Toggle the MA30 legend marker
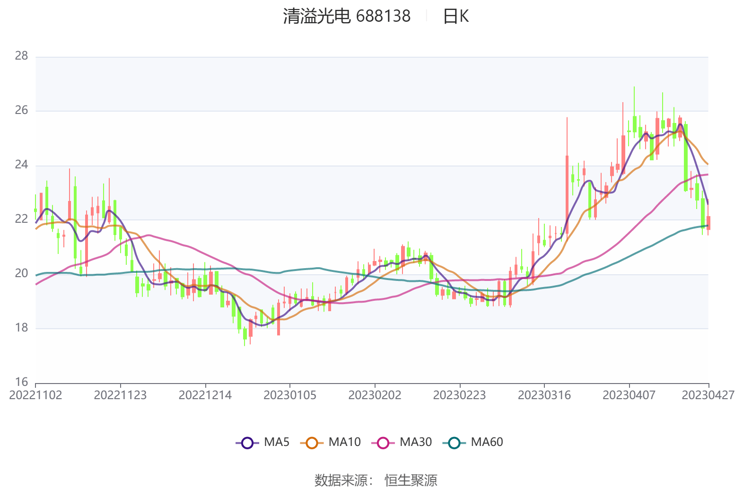Screen dimensions: 752x489 tap(383, 443)
